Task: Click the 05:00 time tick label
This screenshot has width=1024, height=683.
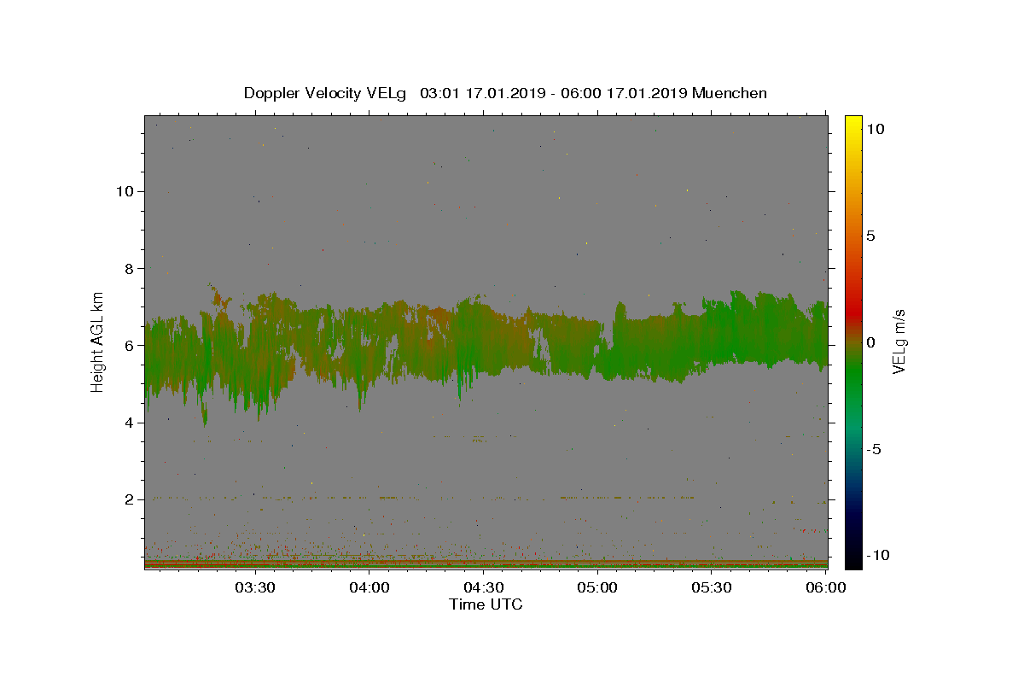Action: [597, 588]
